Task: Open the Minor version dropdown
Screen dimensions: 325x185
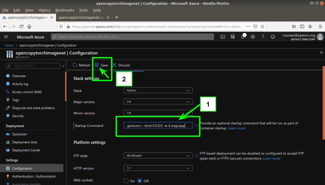Action: [x=158, y=113]
